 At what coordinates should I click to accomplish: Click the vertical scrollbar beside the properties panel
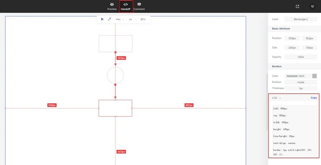click(267, 102)
